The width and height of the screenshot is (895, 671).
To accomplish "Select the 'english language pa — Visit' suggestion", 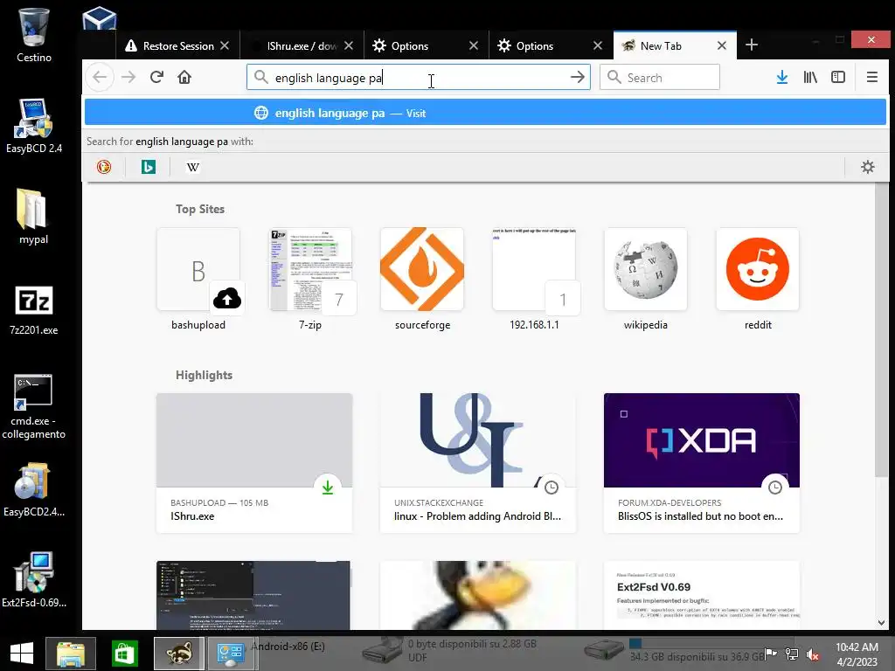I will tap(485, 113).
